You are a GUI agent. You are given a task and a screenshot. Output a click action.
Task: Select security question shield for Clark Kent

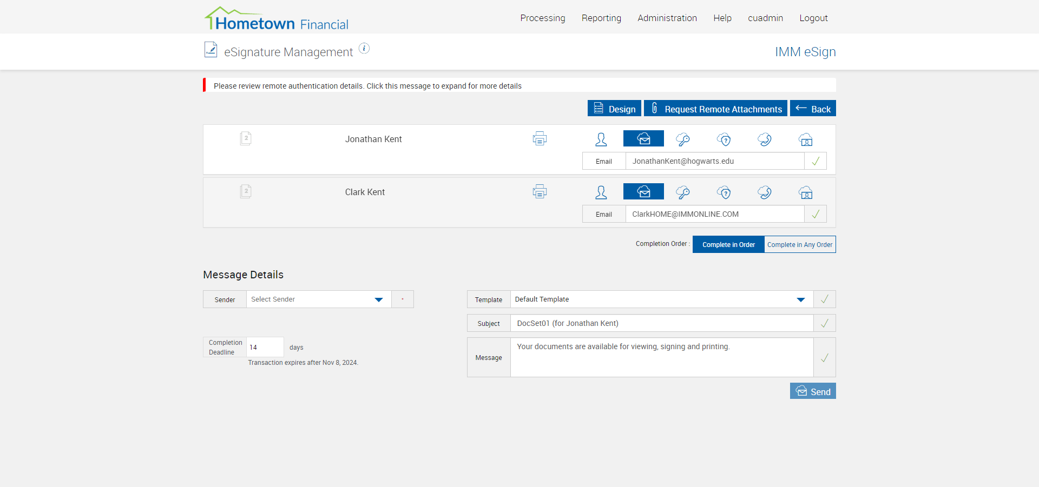click(724, 192)
